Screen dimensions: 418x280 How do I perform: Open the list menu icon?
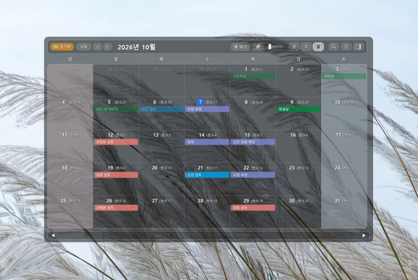pyautogui.click(x=346, y=46)
